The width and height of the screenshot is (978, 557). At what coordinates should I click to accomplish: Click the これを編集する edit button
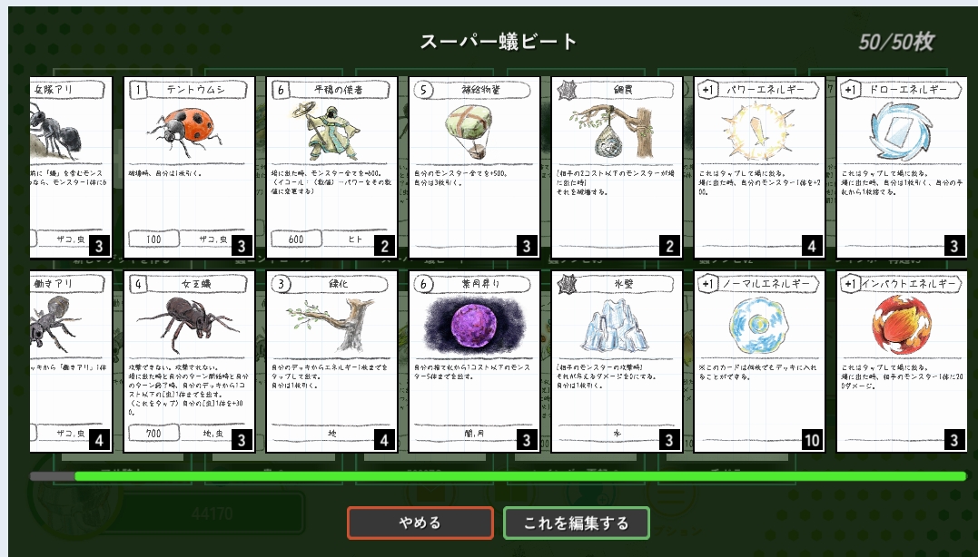[x=577, y=523]
